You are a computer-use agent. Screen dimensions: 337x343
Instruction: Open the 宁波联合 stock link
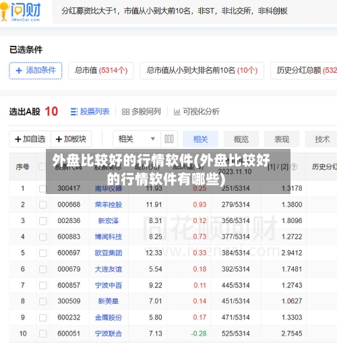coord(109,334)
